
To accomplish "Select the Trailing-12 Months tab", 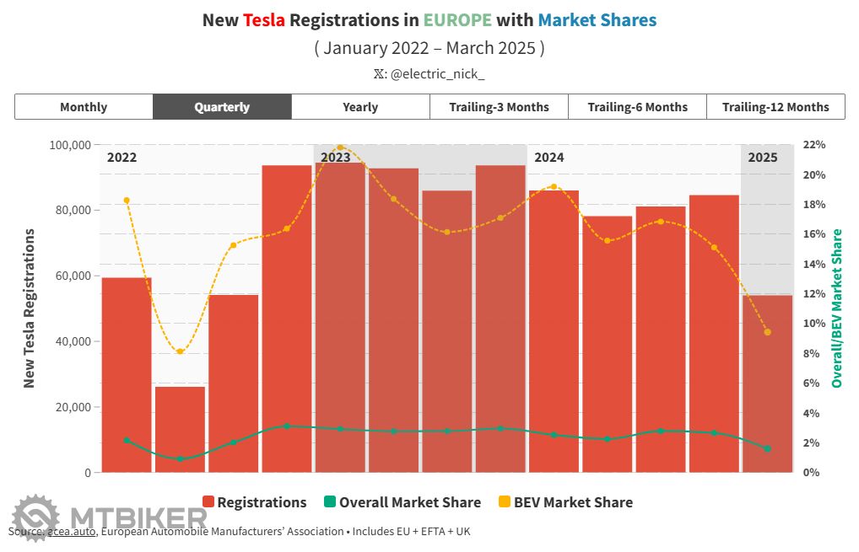I will [x=775, y=107].
